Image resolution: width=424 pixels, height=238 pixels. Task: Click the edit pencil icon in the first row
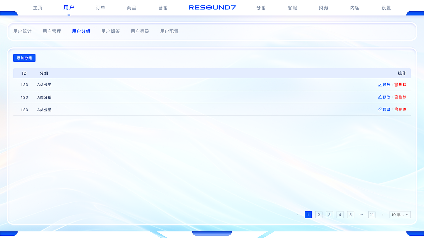click(x=380, y=85)
